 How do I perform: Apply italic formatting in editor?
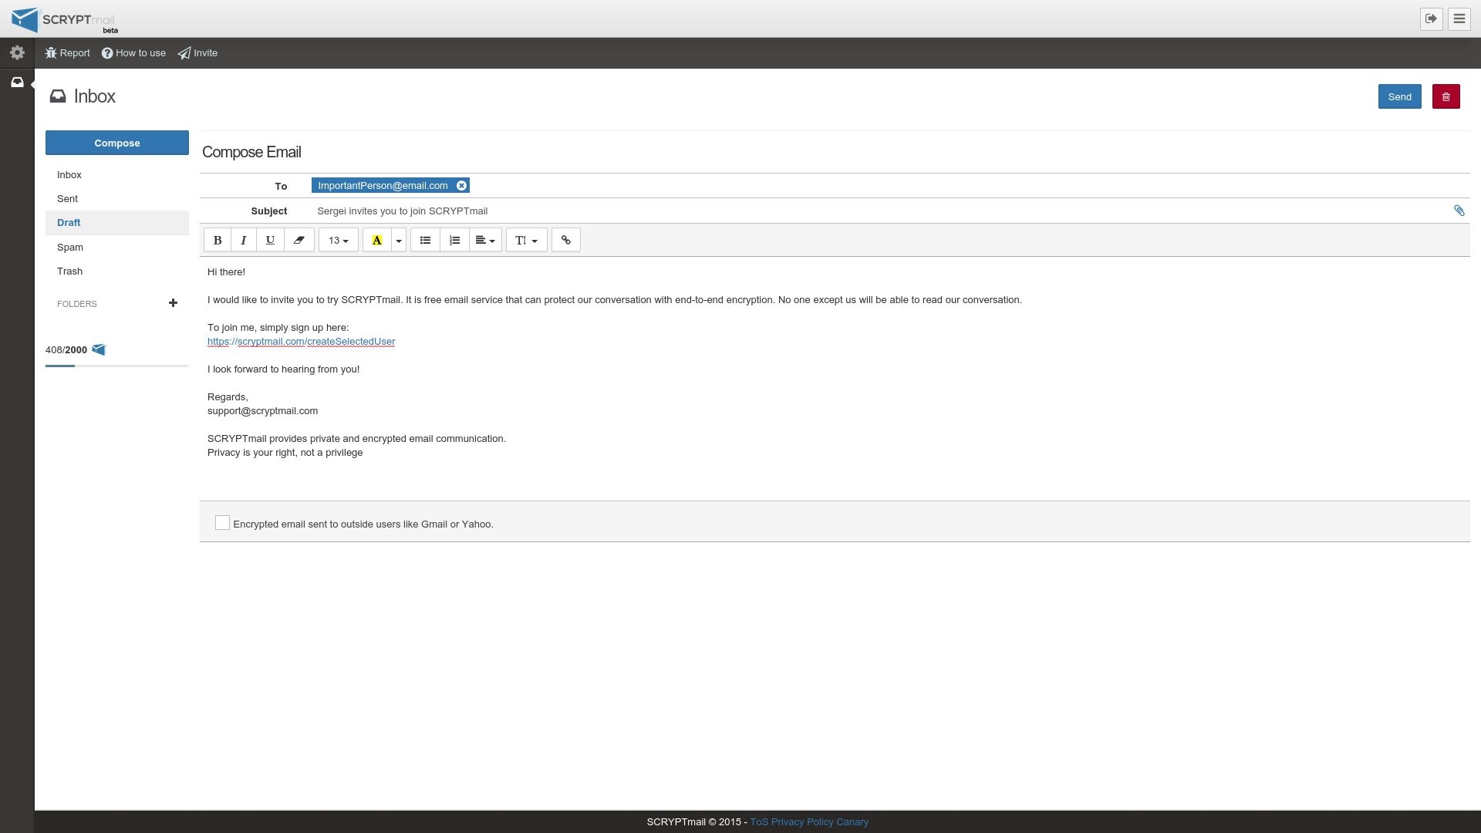coord(244,241)
